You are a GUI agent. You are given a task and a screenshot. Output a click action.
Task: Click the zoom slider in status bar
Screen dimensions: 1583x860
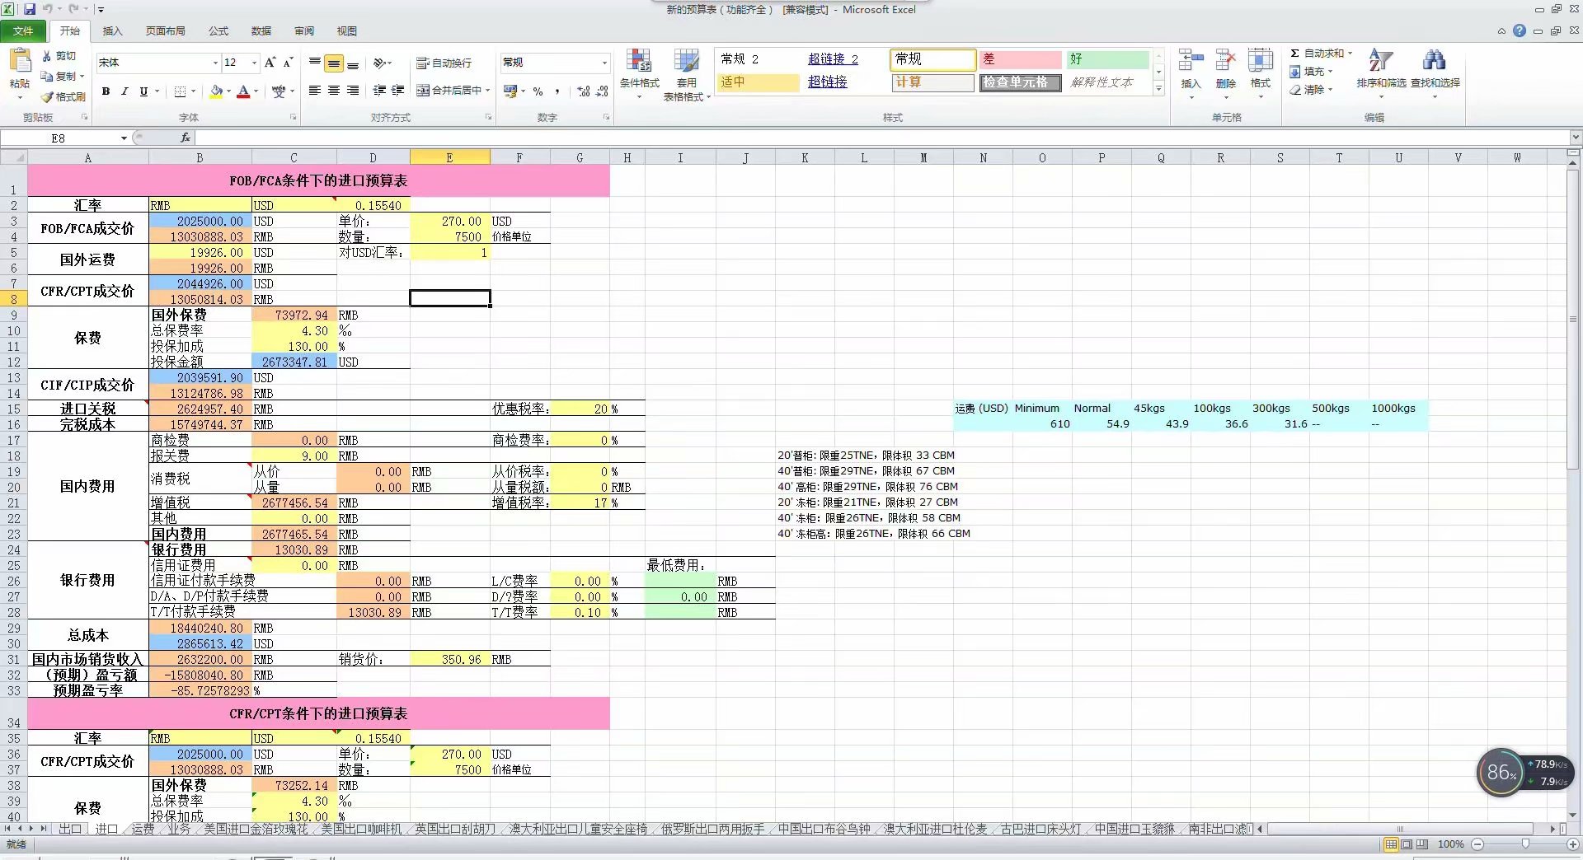coord(1524,844)
